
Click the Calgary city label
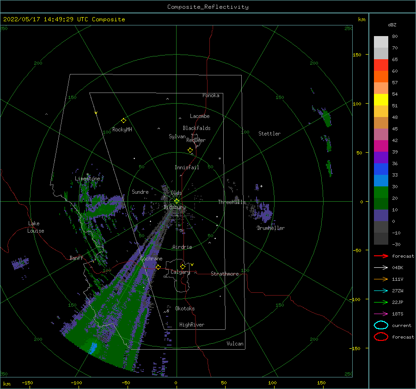[180, 272]
